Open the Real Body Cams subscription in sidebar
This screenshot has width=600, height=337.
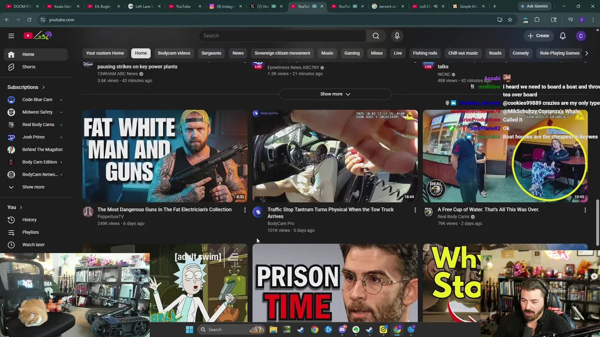click(35, 125)
